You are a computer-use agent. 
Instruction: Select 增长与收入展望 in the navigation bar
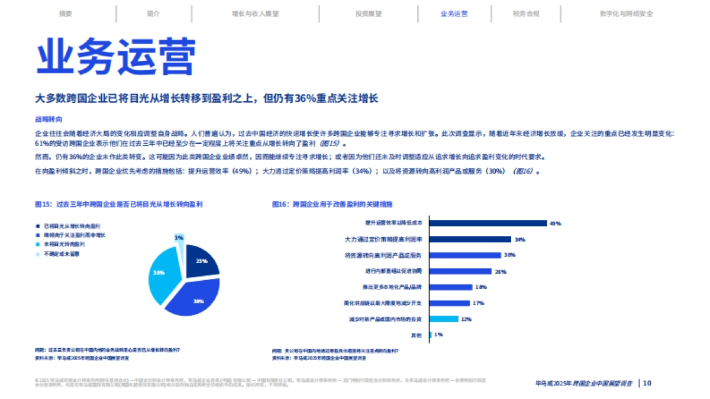(x=256, y=14)
